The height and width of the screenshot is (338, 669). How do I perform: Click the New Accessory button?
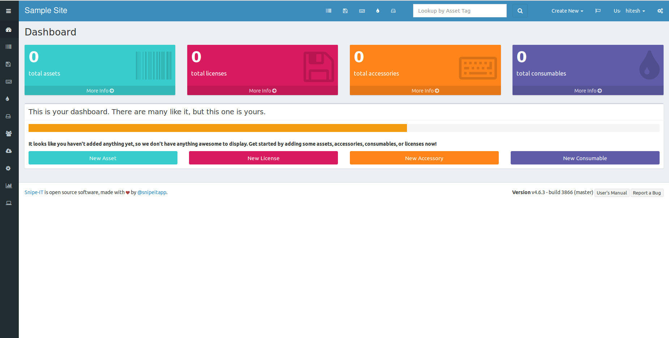[x=424, y=158]
